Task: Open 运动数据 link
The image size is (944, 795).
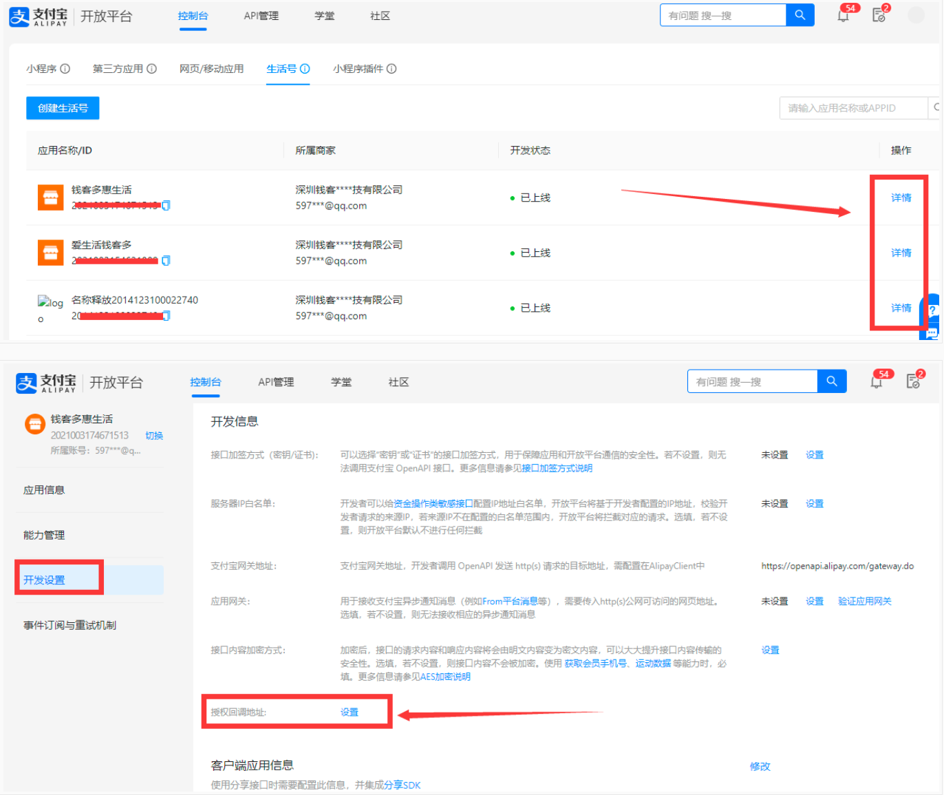Action: click(653, 664)
